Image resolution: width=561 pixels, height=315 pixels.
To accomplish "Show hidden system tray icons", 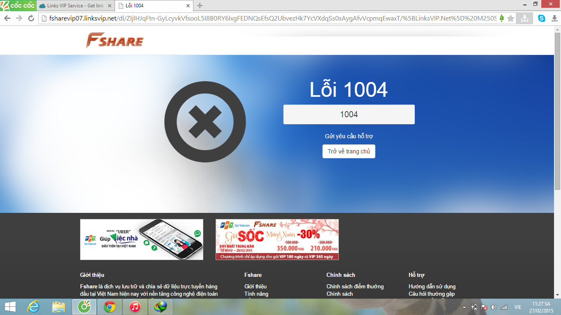I will click(464, 307).
